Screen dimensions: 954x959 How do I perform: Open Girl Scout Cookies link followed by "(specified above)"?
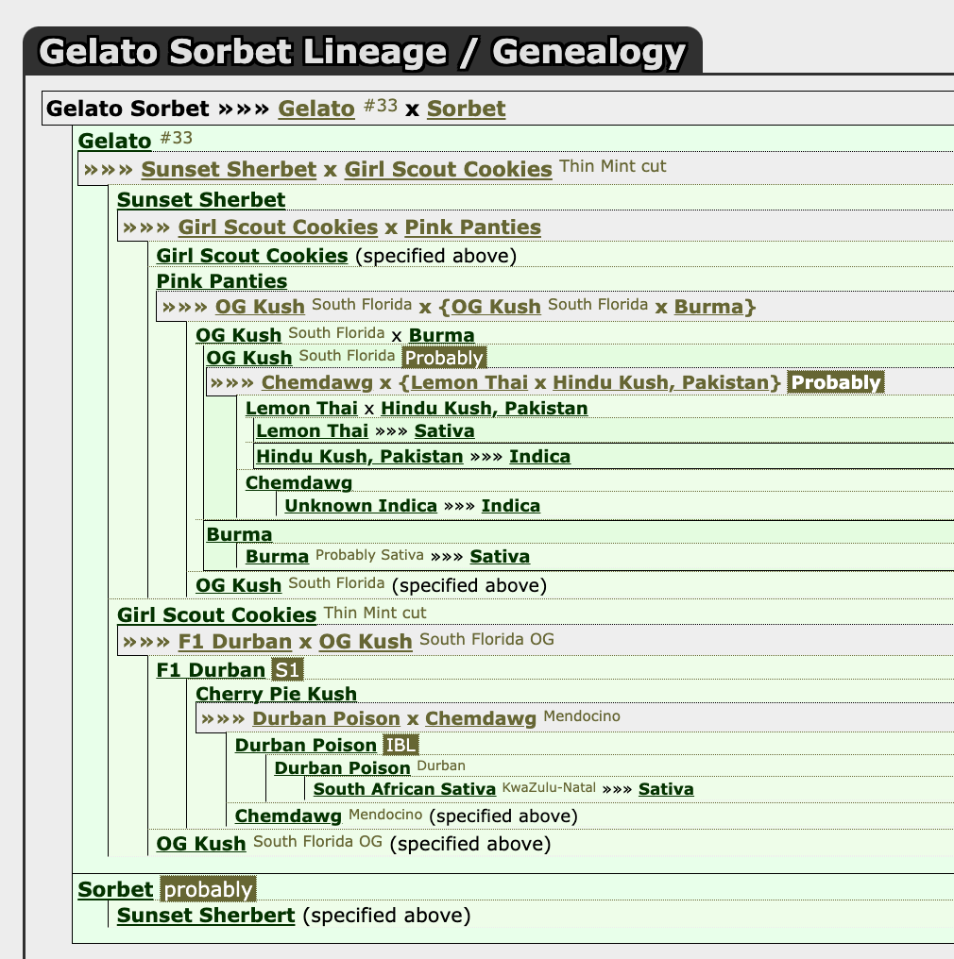pos(252,256)
